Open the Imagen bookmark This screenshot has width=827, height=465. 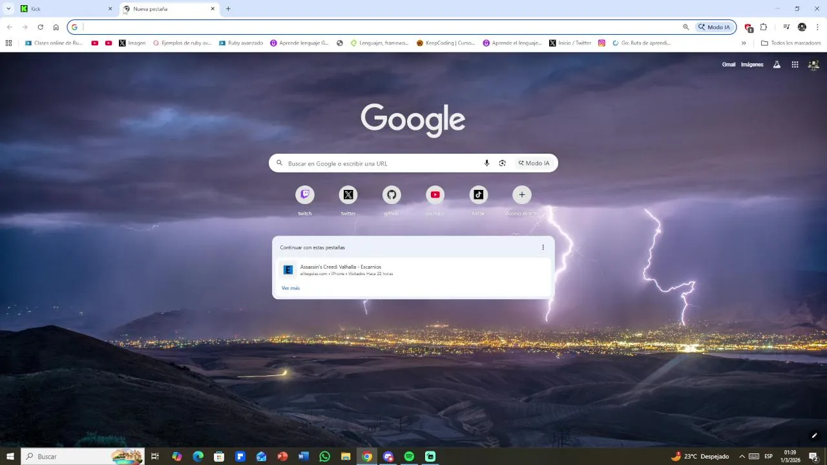point(132,43)
